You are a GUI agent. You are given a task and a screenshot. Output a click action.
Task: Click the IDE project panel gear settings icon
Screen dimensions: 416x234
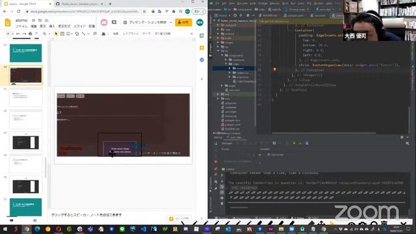click(x=248, y=16)
